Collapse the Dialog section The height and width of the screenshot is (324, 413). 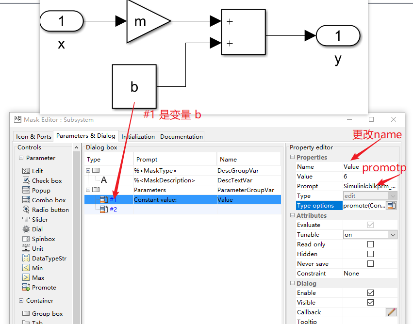292,283
